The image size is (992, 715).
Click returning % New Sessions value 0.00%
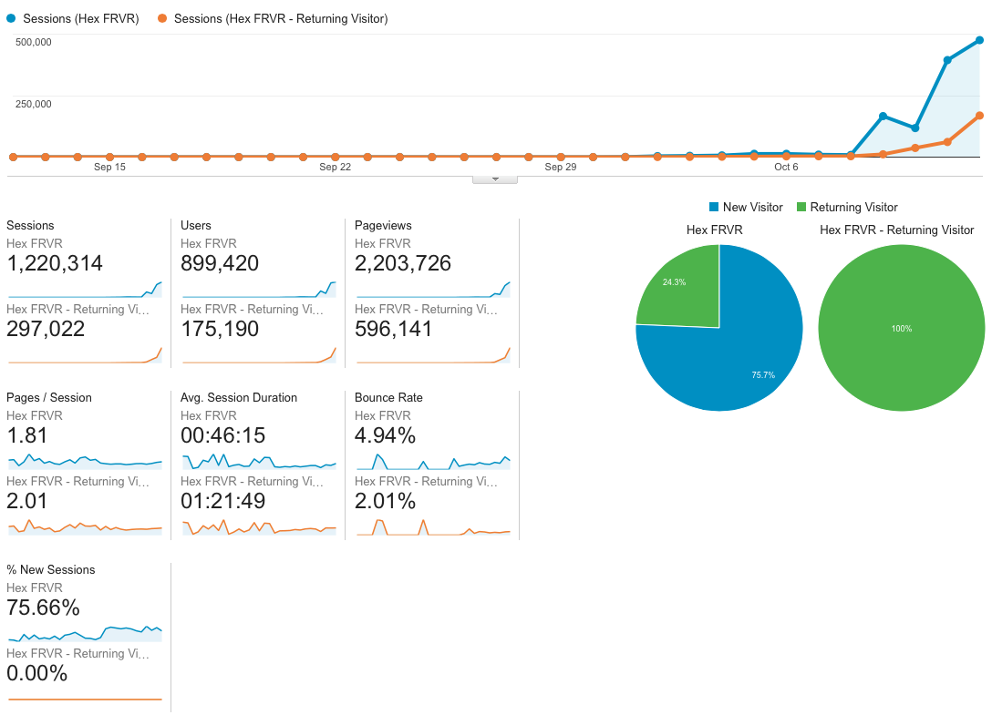coord(36,673)
